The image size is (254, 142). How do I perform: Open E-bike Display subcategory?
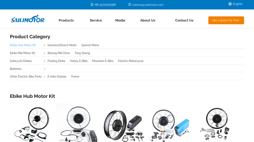coord(57,76)
